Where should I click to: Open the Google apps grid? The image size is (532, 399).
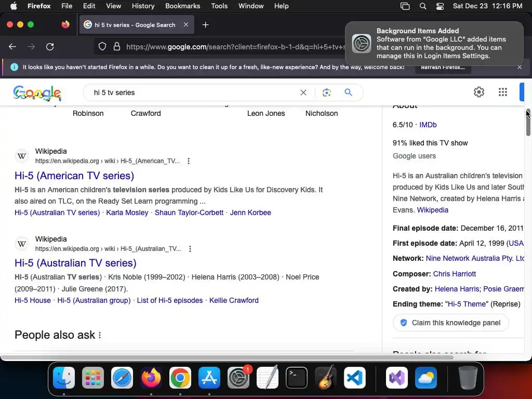click(x=503, y=92)
